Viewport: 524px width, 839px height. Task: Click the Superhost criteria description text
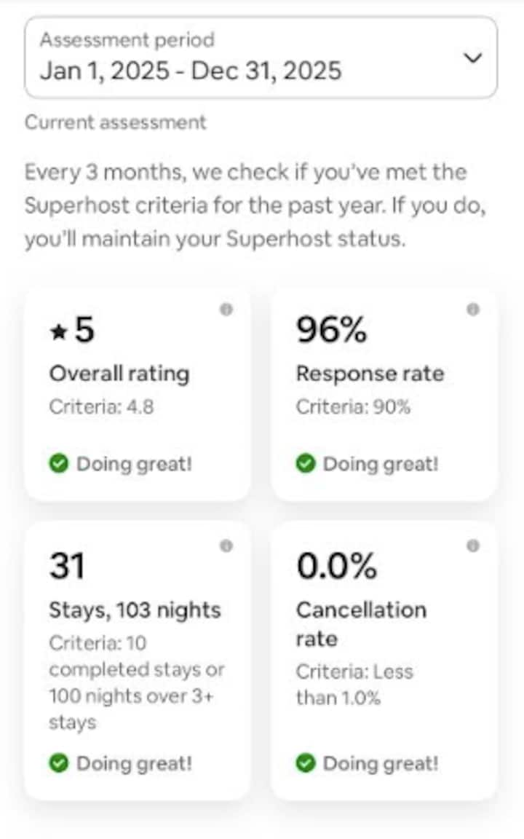click(255, 206)
